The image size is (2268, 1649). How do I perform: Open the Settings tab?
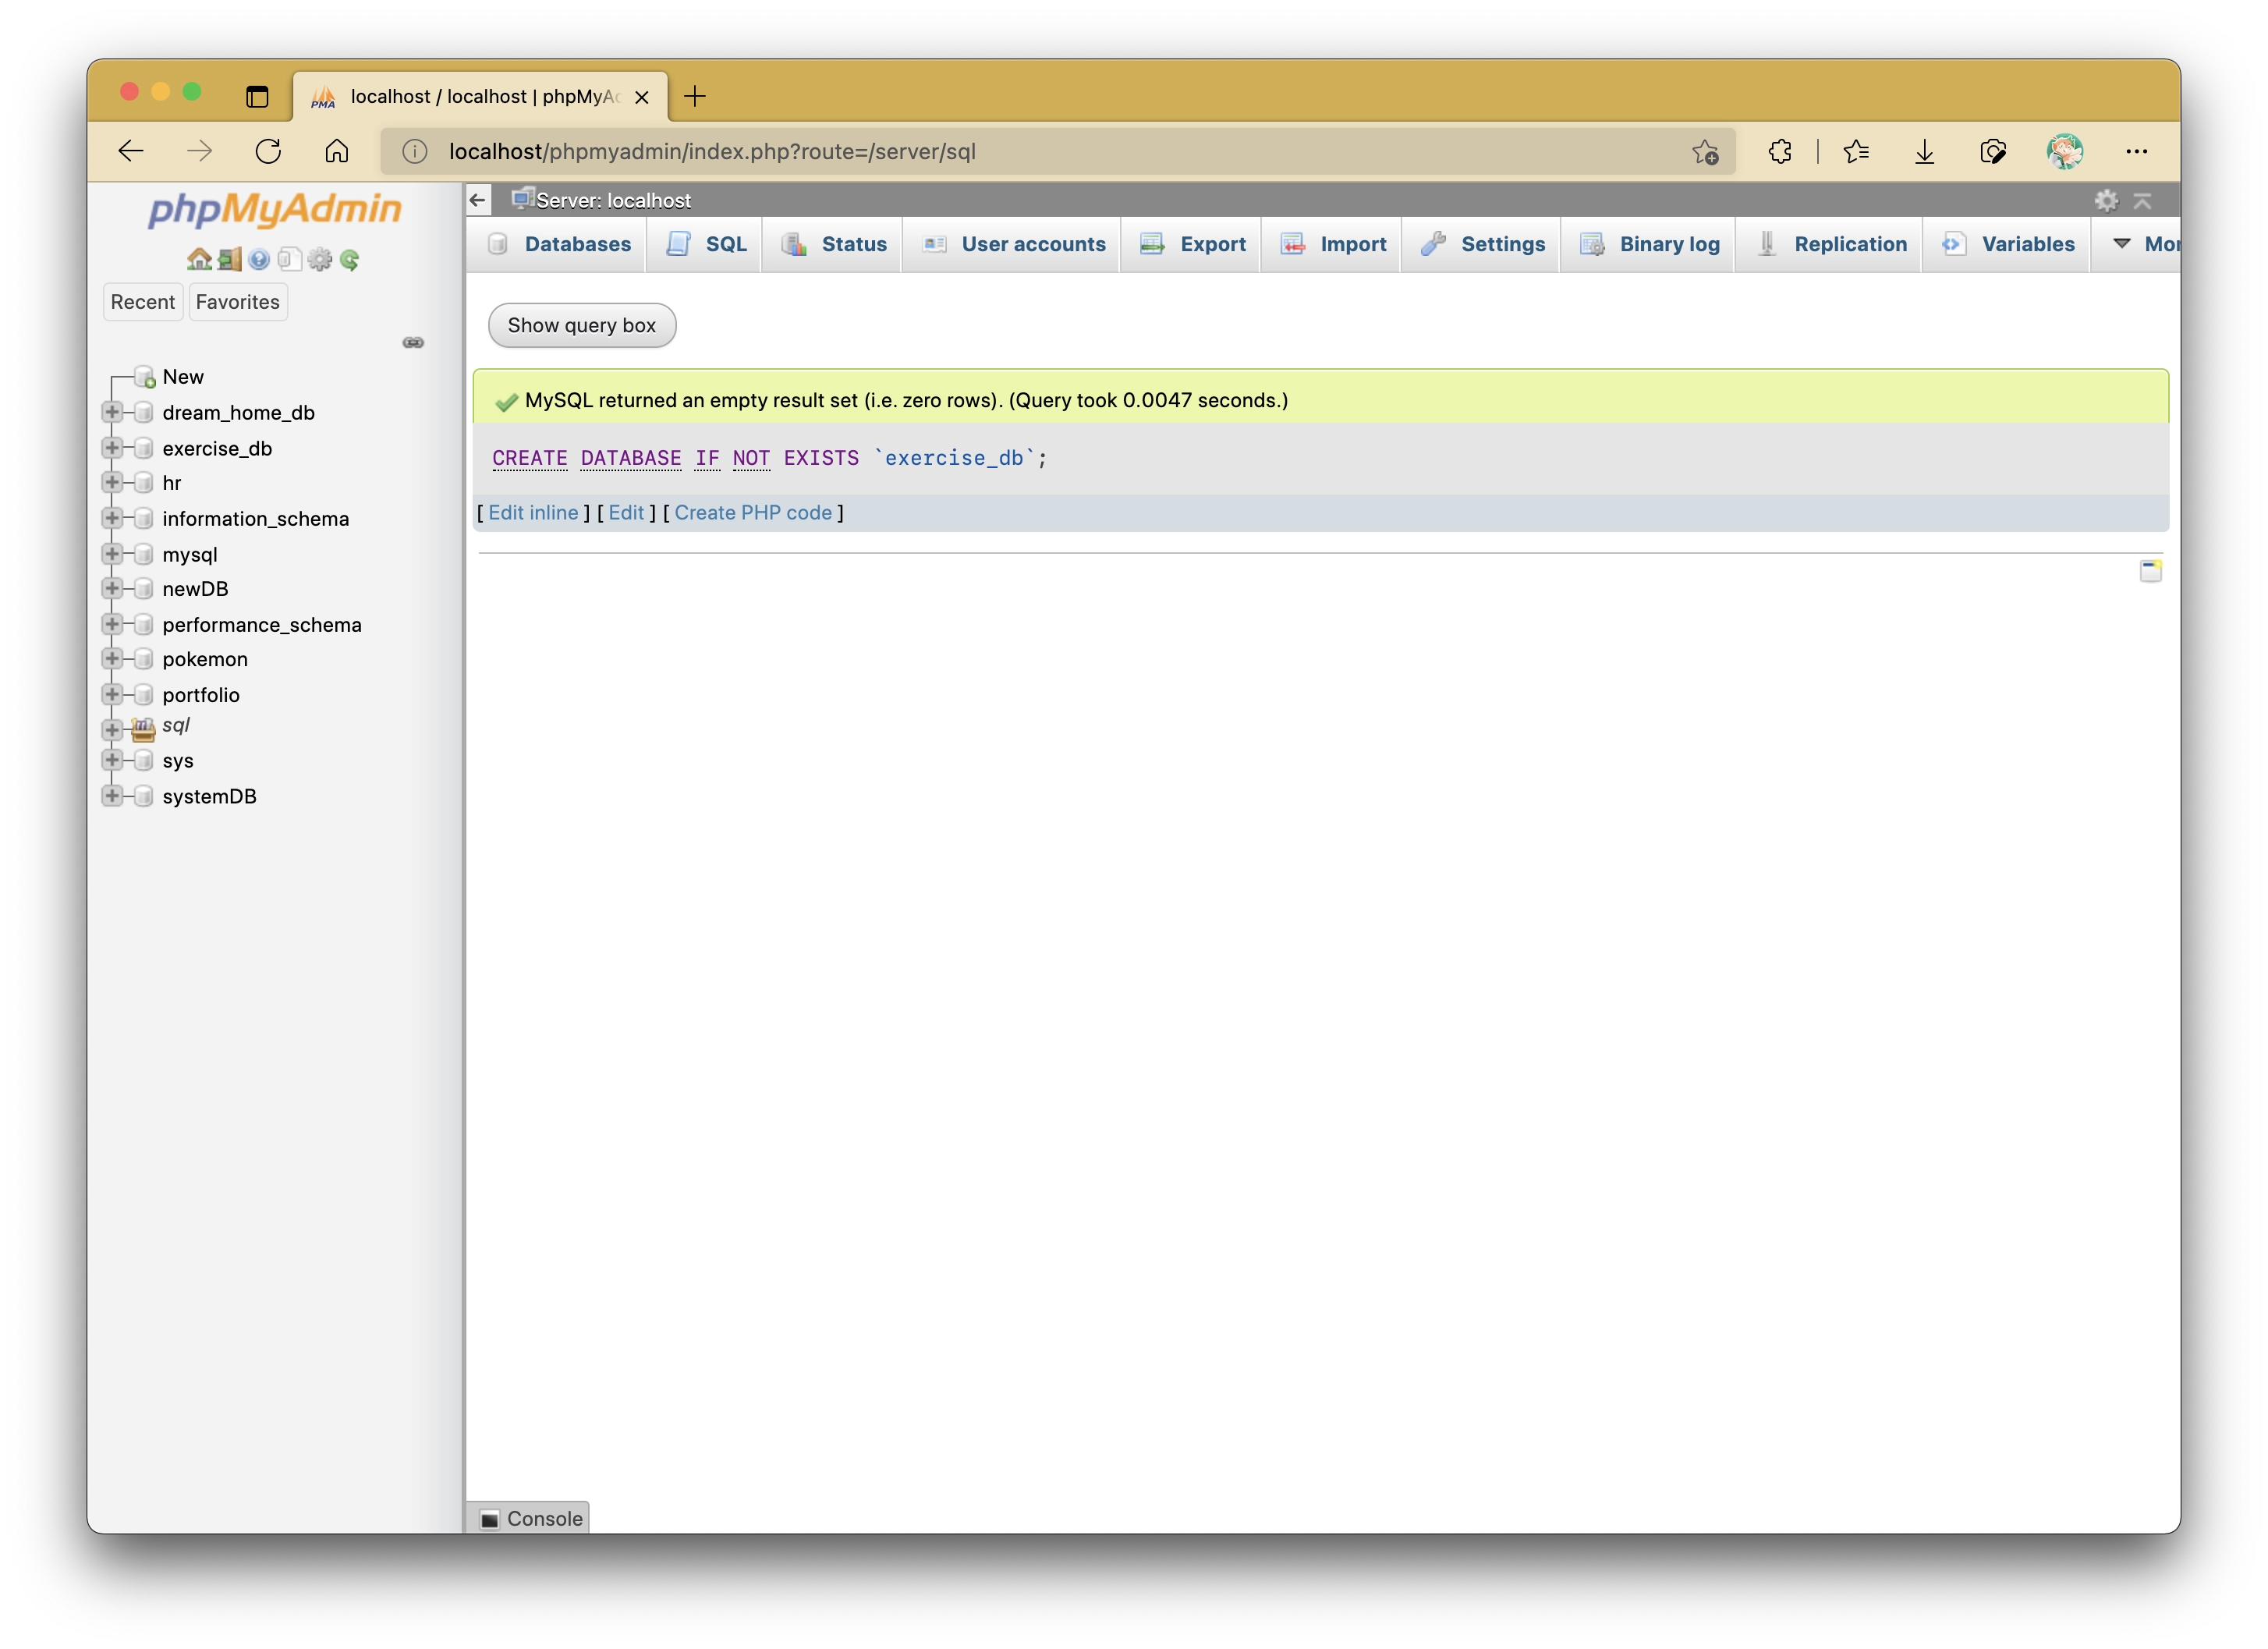(x=1481, y=244)
